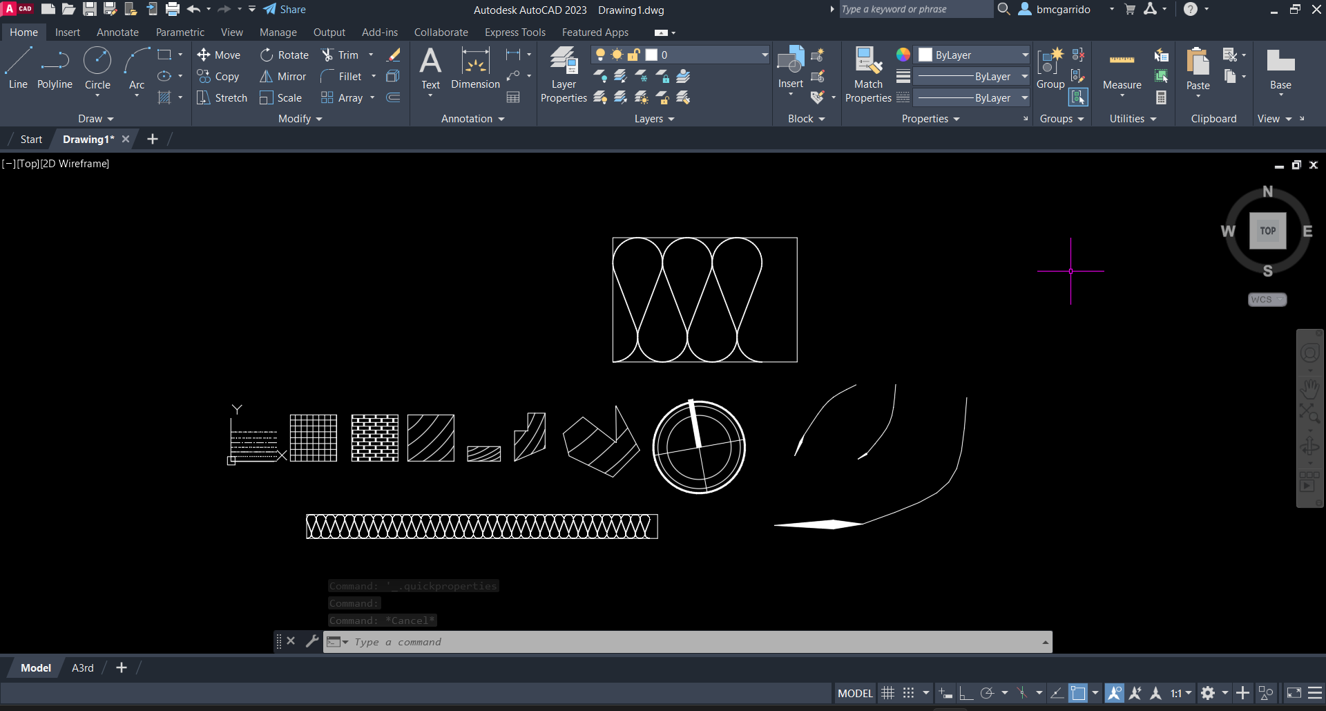The image size is (1326, 711).
Task: Switch to the Annotate ribbon tab
Action: [x=117, y=32]
